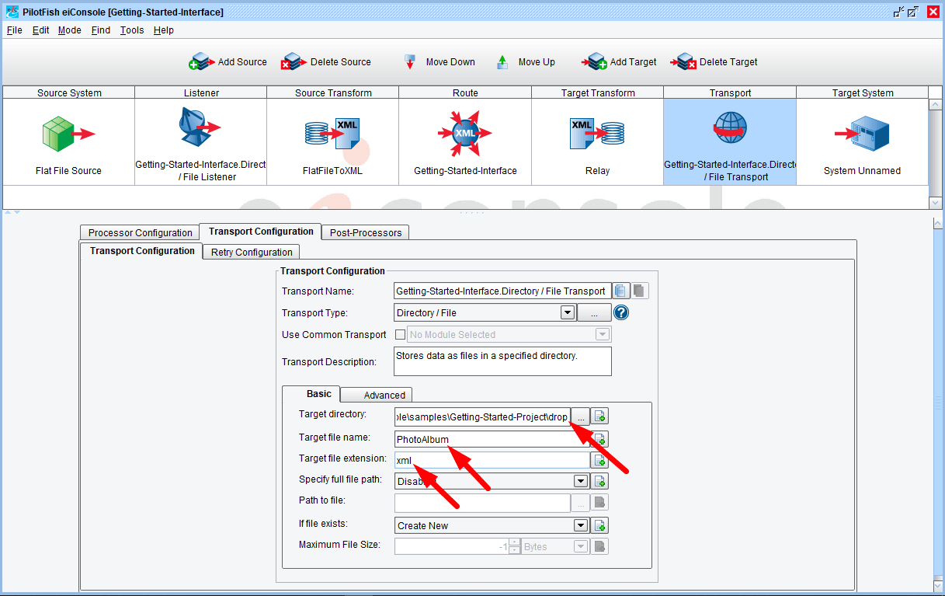Image resolution: width=945 pixels, height=596 pixels.
Task: Click the configure icon next to Target directory
Action: 600,417
